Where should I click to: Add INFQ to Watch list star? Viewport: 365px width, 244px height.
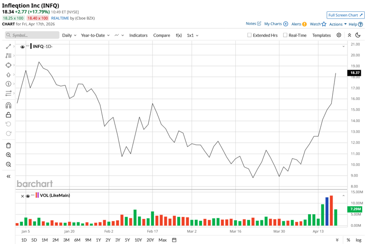324,24
